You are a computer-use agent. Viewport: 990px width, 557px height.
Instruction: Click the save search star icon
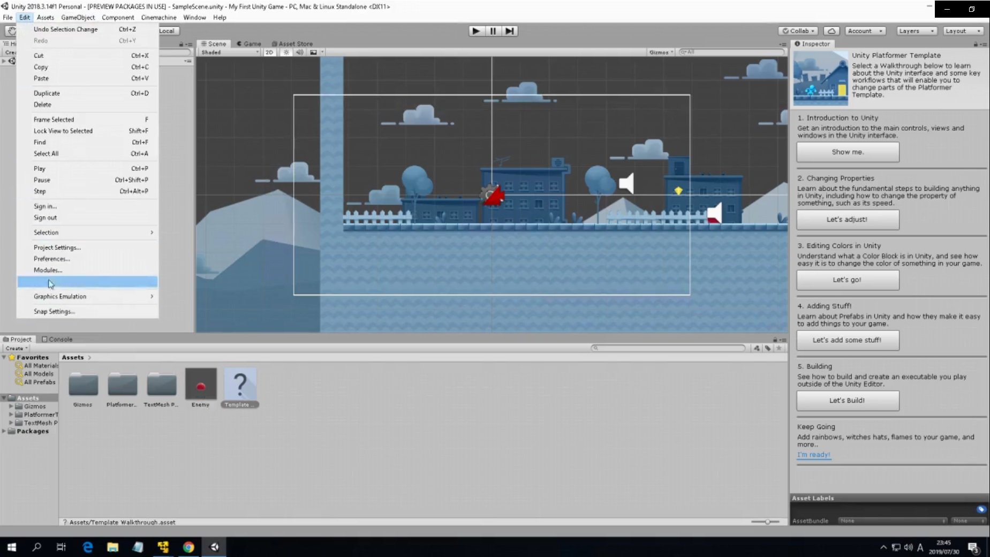click(779, 348)
